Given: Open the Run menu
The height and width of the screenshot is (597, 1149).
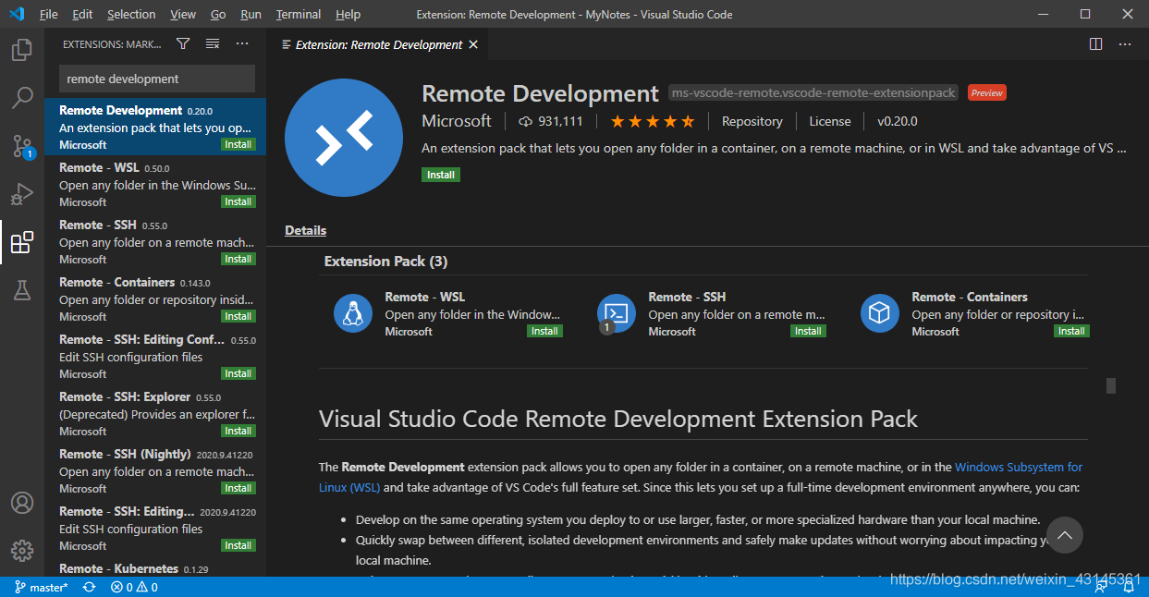Looking at the screenshot, I should (251, 14).
